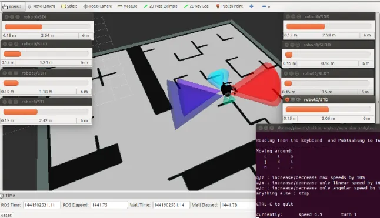Click the ROS Time field

[x=41, y=205]
